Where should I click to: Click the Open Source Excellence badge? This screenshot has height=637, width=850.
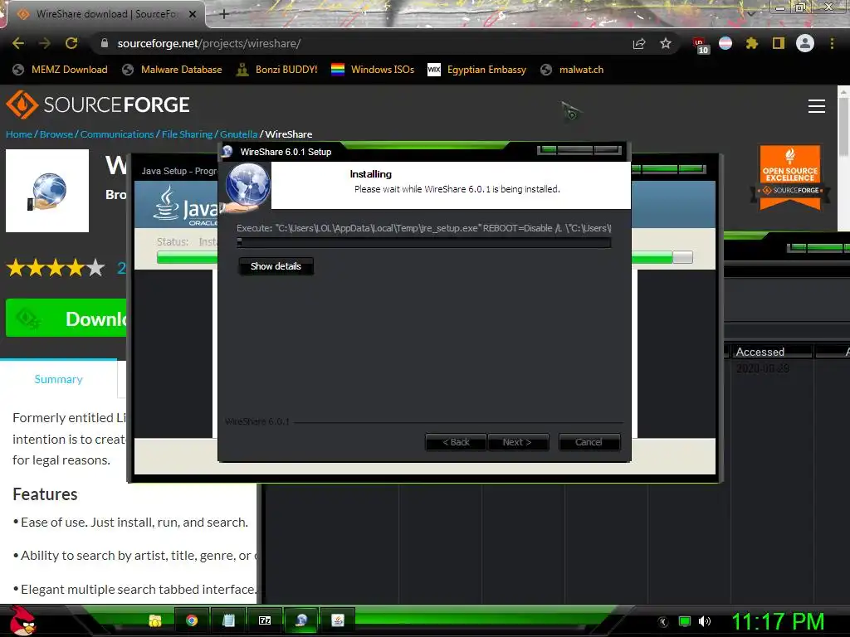790,177
